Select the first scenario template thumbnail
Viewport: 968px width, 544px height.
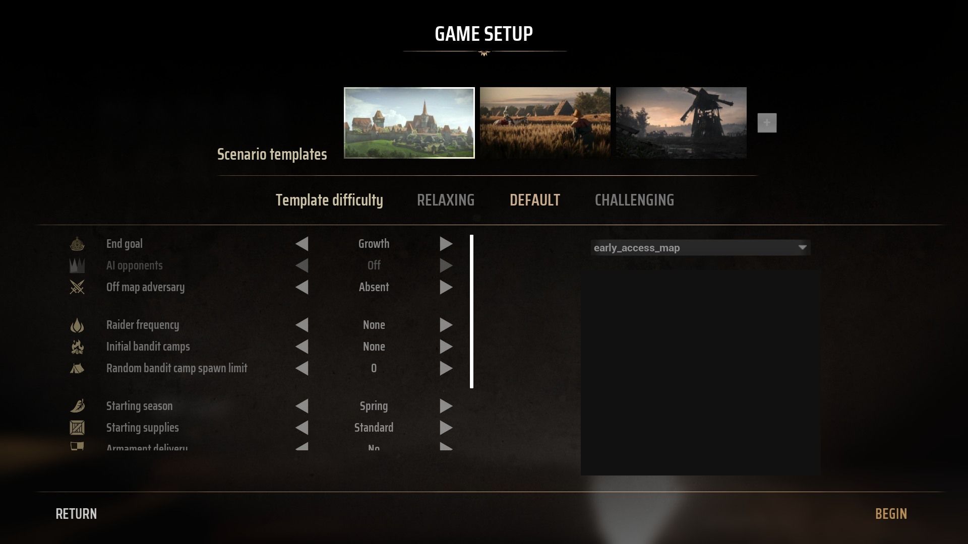click(409, 122)
